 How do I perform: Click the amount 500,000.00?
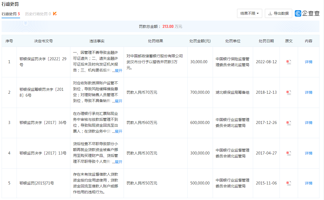200,183
